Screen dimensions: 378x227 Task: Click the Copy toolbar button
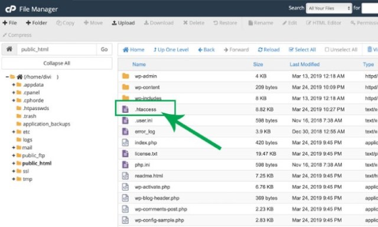tap(66, 23)
